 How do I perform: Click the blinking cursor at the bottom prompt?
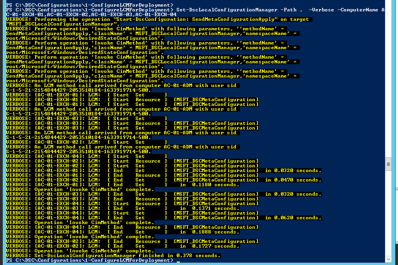click(x=178, y=261)
